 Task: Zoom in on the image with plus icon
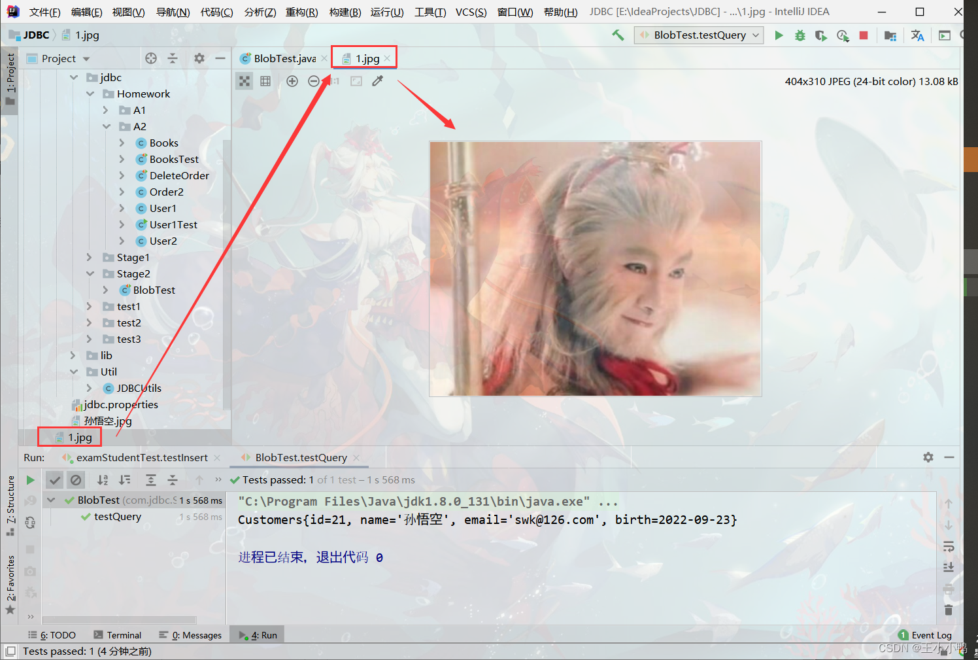click(292, 81)
